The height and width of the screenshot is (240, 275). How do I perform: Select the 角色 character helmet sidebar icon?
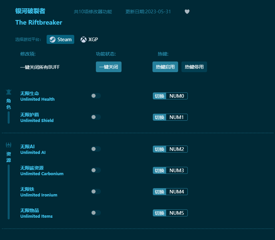click(8, 91)
